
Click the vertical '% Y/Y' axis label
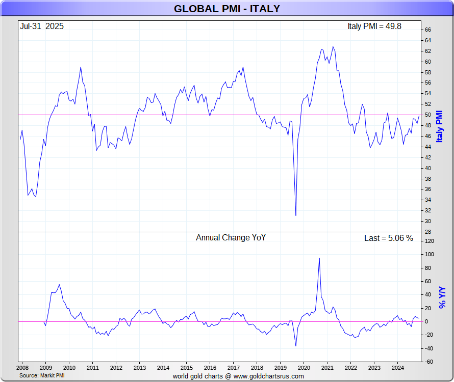tap(442, 297)
